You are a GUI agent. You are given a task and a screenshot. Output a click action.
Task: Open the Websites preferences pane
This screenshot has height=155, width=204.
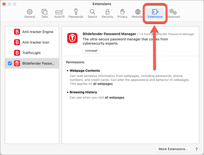[x=138, y=14]
